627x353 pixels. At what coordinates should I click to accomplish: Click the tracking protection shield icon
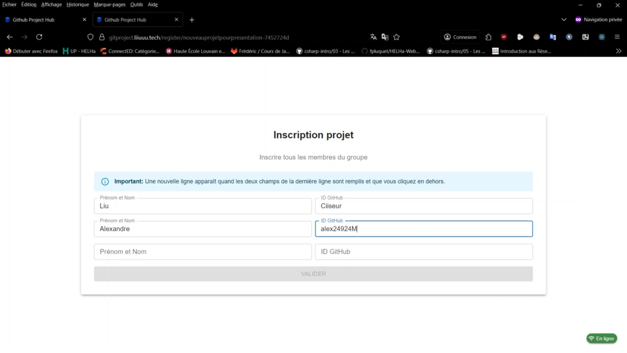(x=90, y=37)
